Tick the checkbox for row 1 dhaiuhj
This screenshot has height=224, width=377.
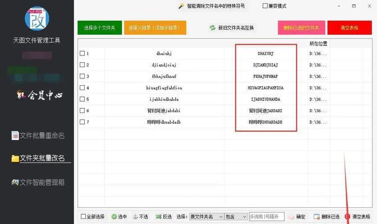(82, 53)
